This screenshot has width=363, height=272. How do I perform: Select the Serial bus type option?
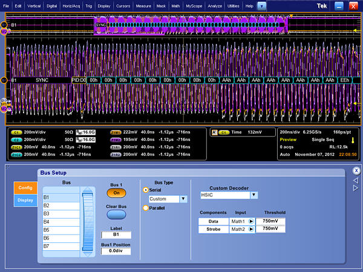(x=146, y=190)
